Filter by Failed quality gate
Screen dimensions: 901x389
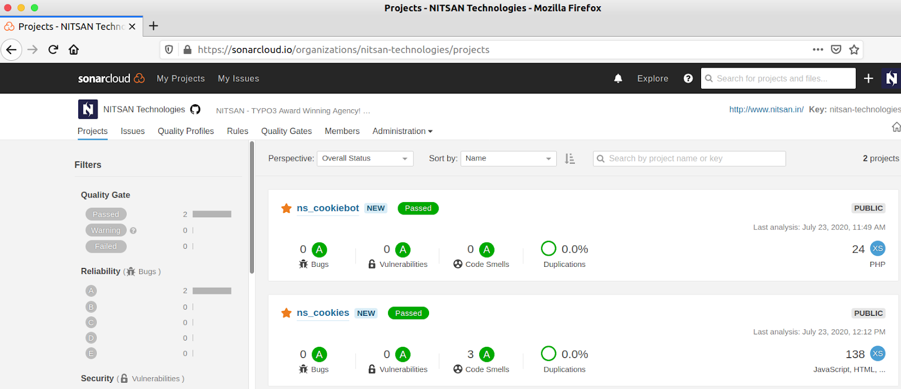pos(106,247)
